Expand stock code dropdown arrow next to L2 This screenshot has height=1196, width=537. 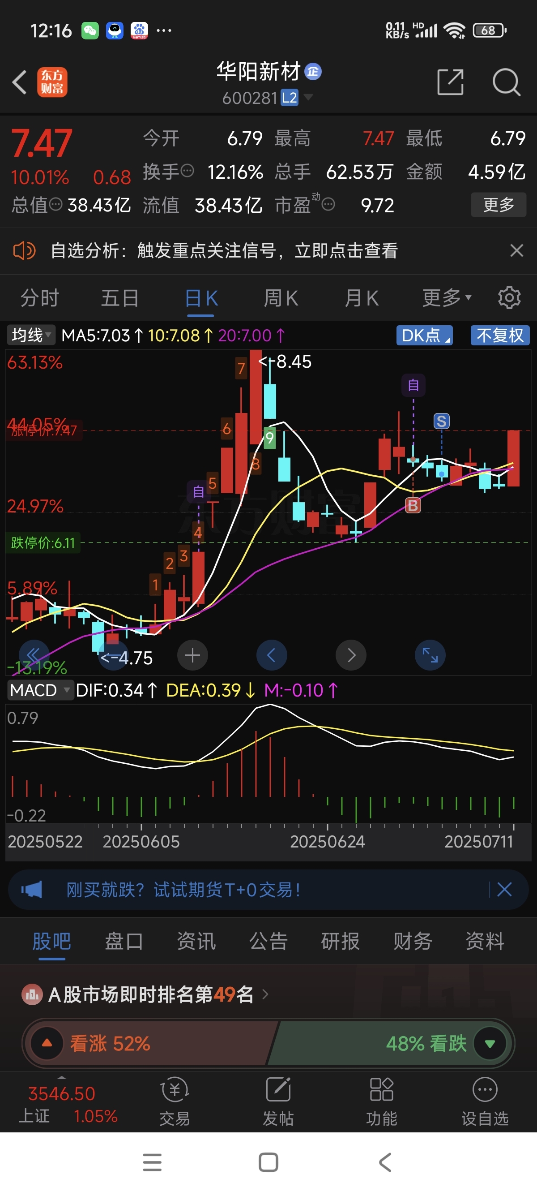[x=308, y=97]
